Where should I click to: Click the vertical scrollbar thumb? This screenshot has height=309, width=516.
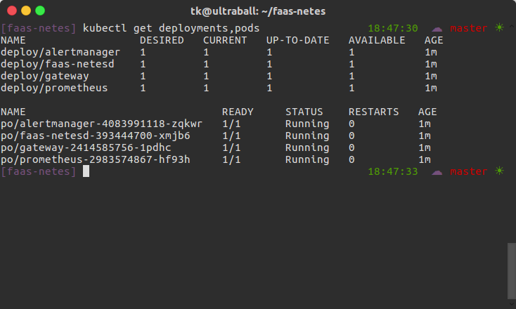pos(511,270)
